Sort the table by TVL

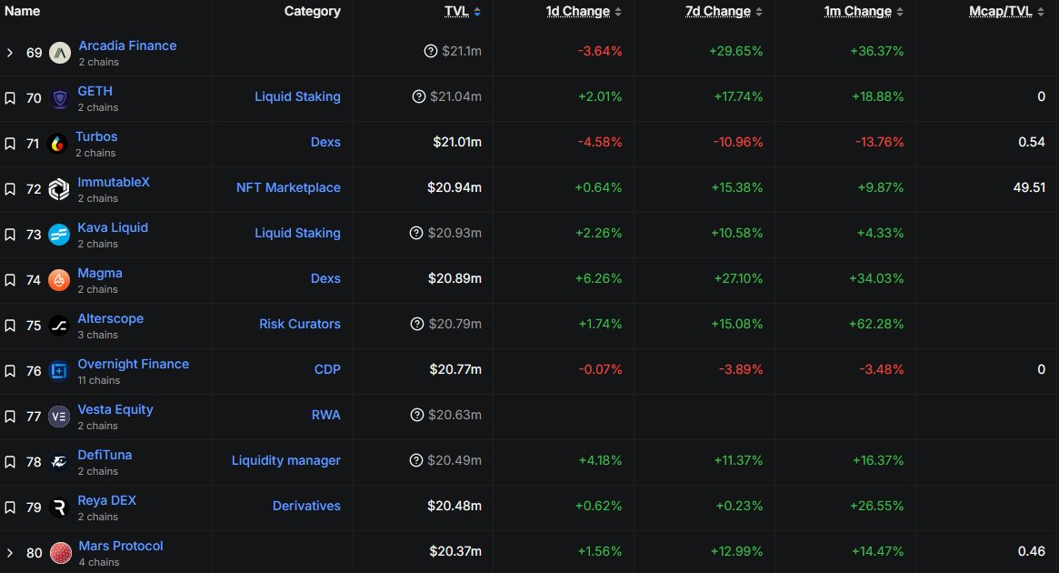pos(463,12)
